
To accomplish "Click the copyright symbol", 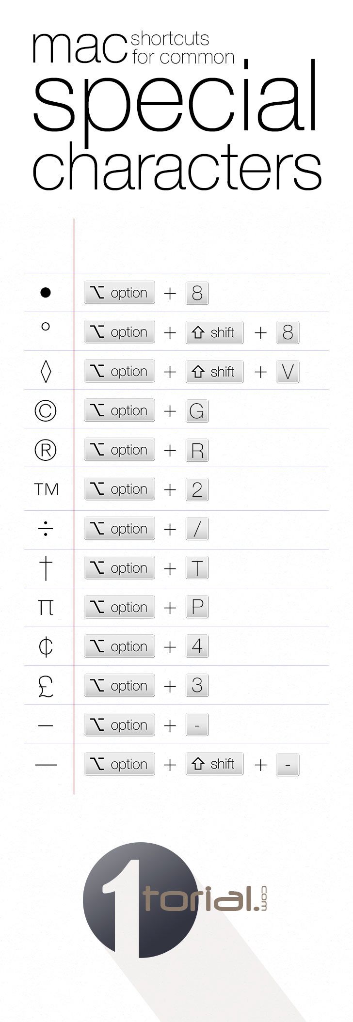I will [46, 411].
